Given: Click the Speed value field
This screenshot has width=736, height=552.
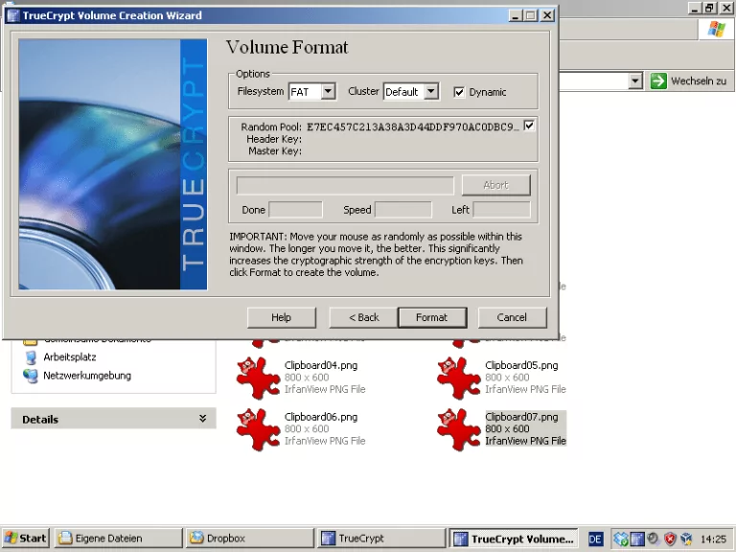Looking at the screenshot, I should click(403, 210).
